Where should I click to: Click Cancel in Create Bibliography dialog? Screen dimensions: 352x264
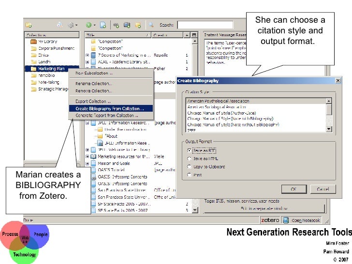(323, 189)
